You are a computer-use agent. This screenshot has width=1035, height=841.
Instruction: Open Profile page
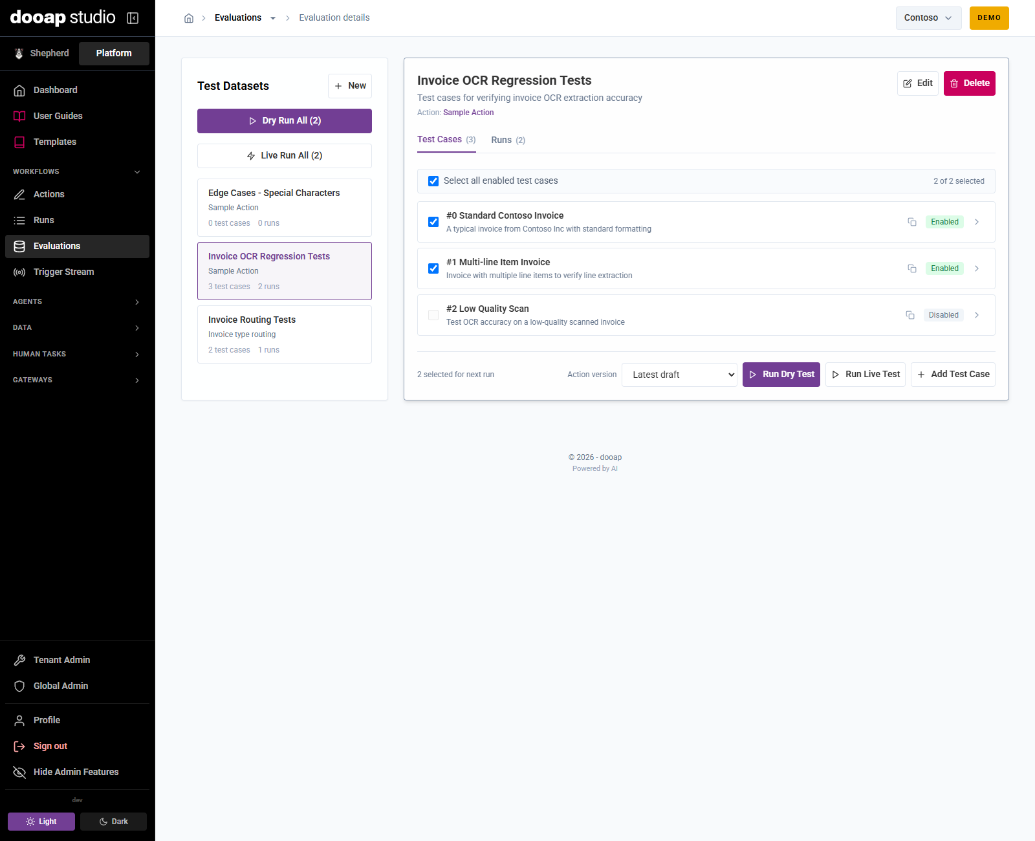point(77,720)
